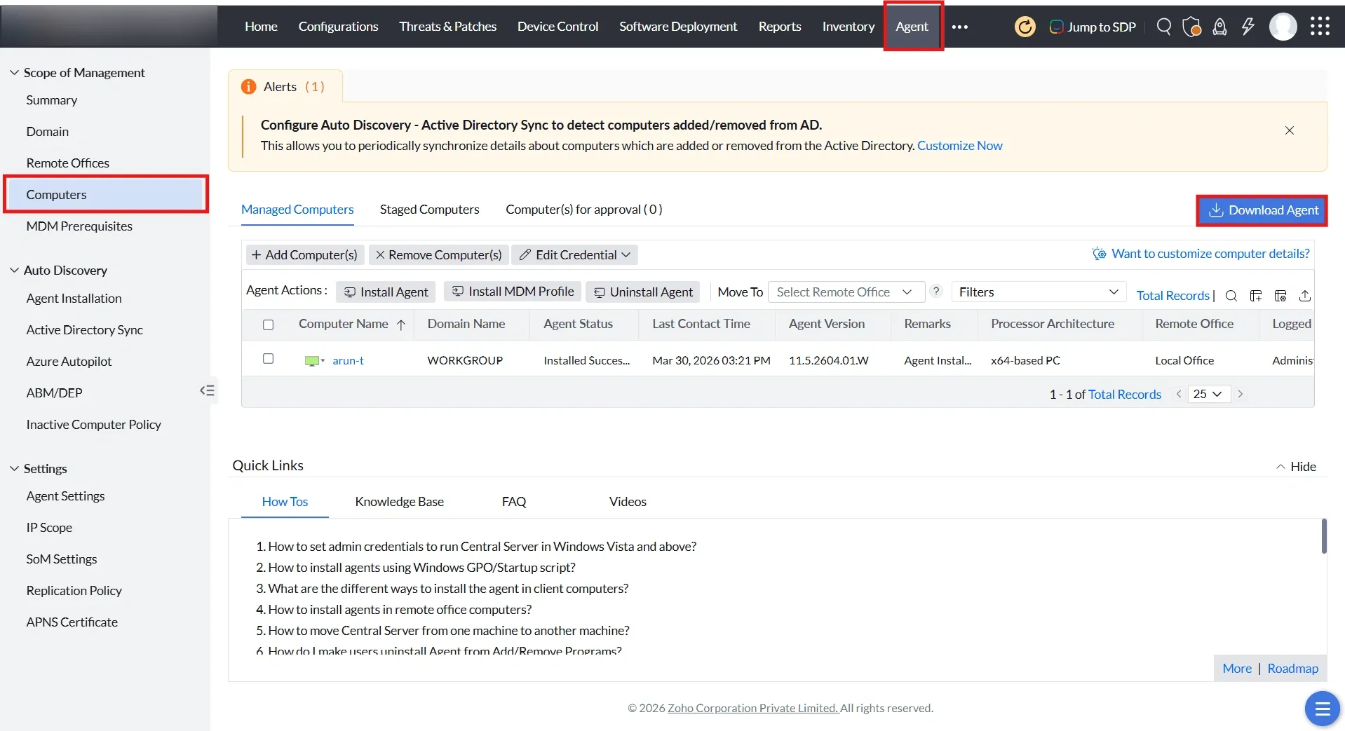Open the Zoho Corporation Private Limited footer link
The width and height of the screenshot is (1345, 731).
click(752, 708)
